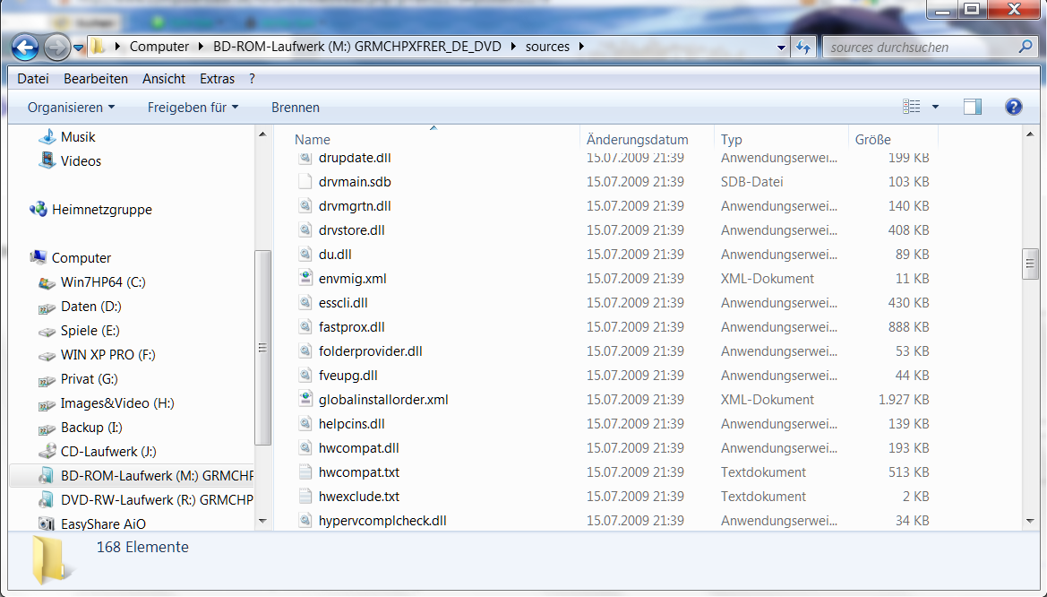Expand the arrow after sources in the breadcrumb
1047x597 pixels.
[581, 46]
